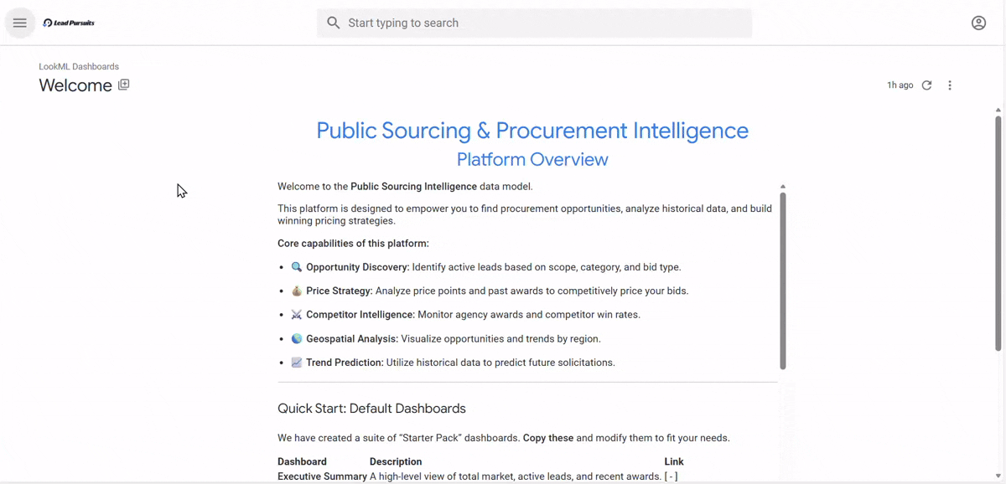Click the page scroll down arrow
The height and width of the screenshot is (484, 1006).
(998, 476)
